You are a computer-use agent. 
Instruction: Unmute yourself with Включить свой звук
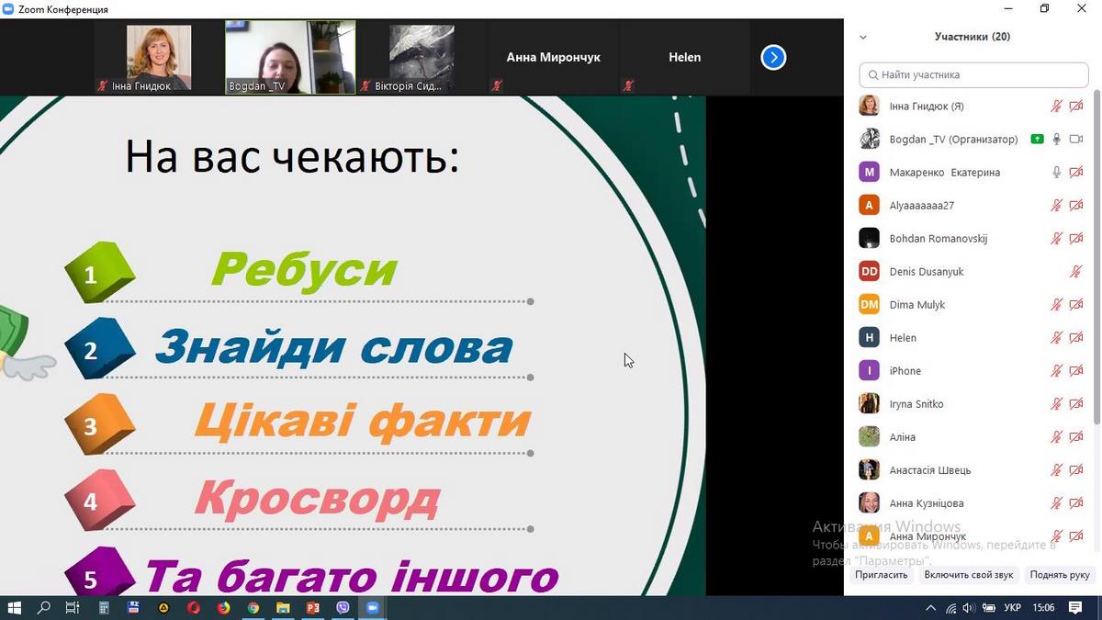click(x=968, y=575)
